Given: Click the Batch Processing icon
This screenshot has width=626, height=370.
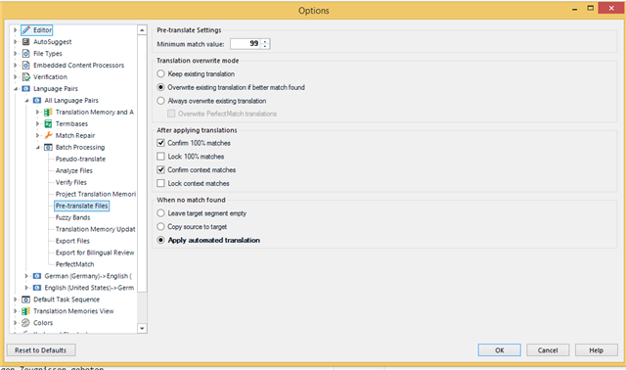Looking at the screenshot, I should tap(48, 147).
